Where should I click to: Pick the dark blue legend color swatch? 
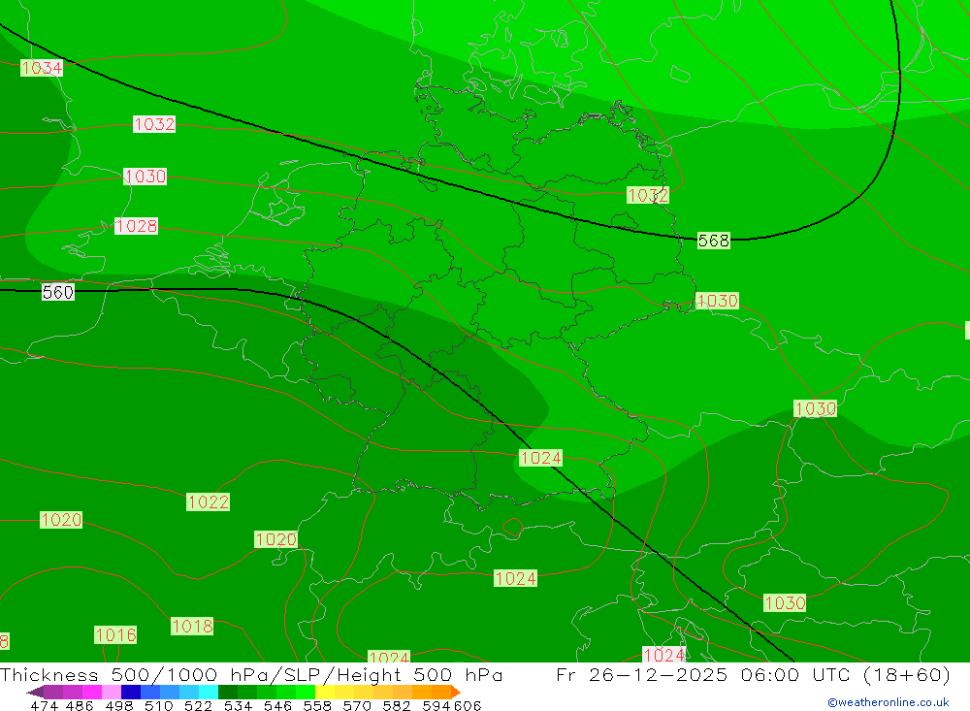pos(131,692)
